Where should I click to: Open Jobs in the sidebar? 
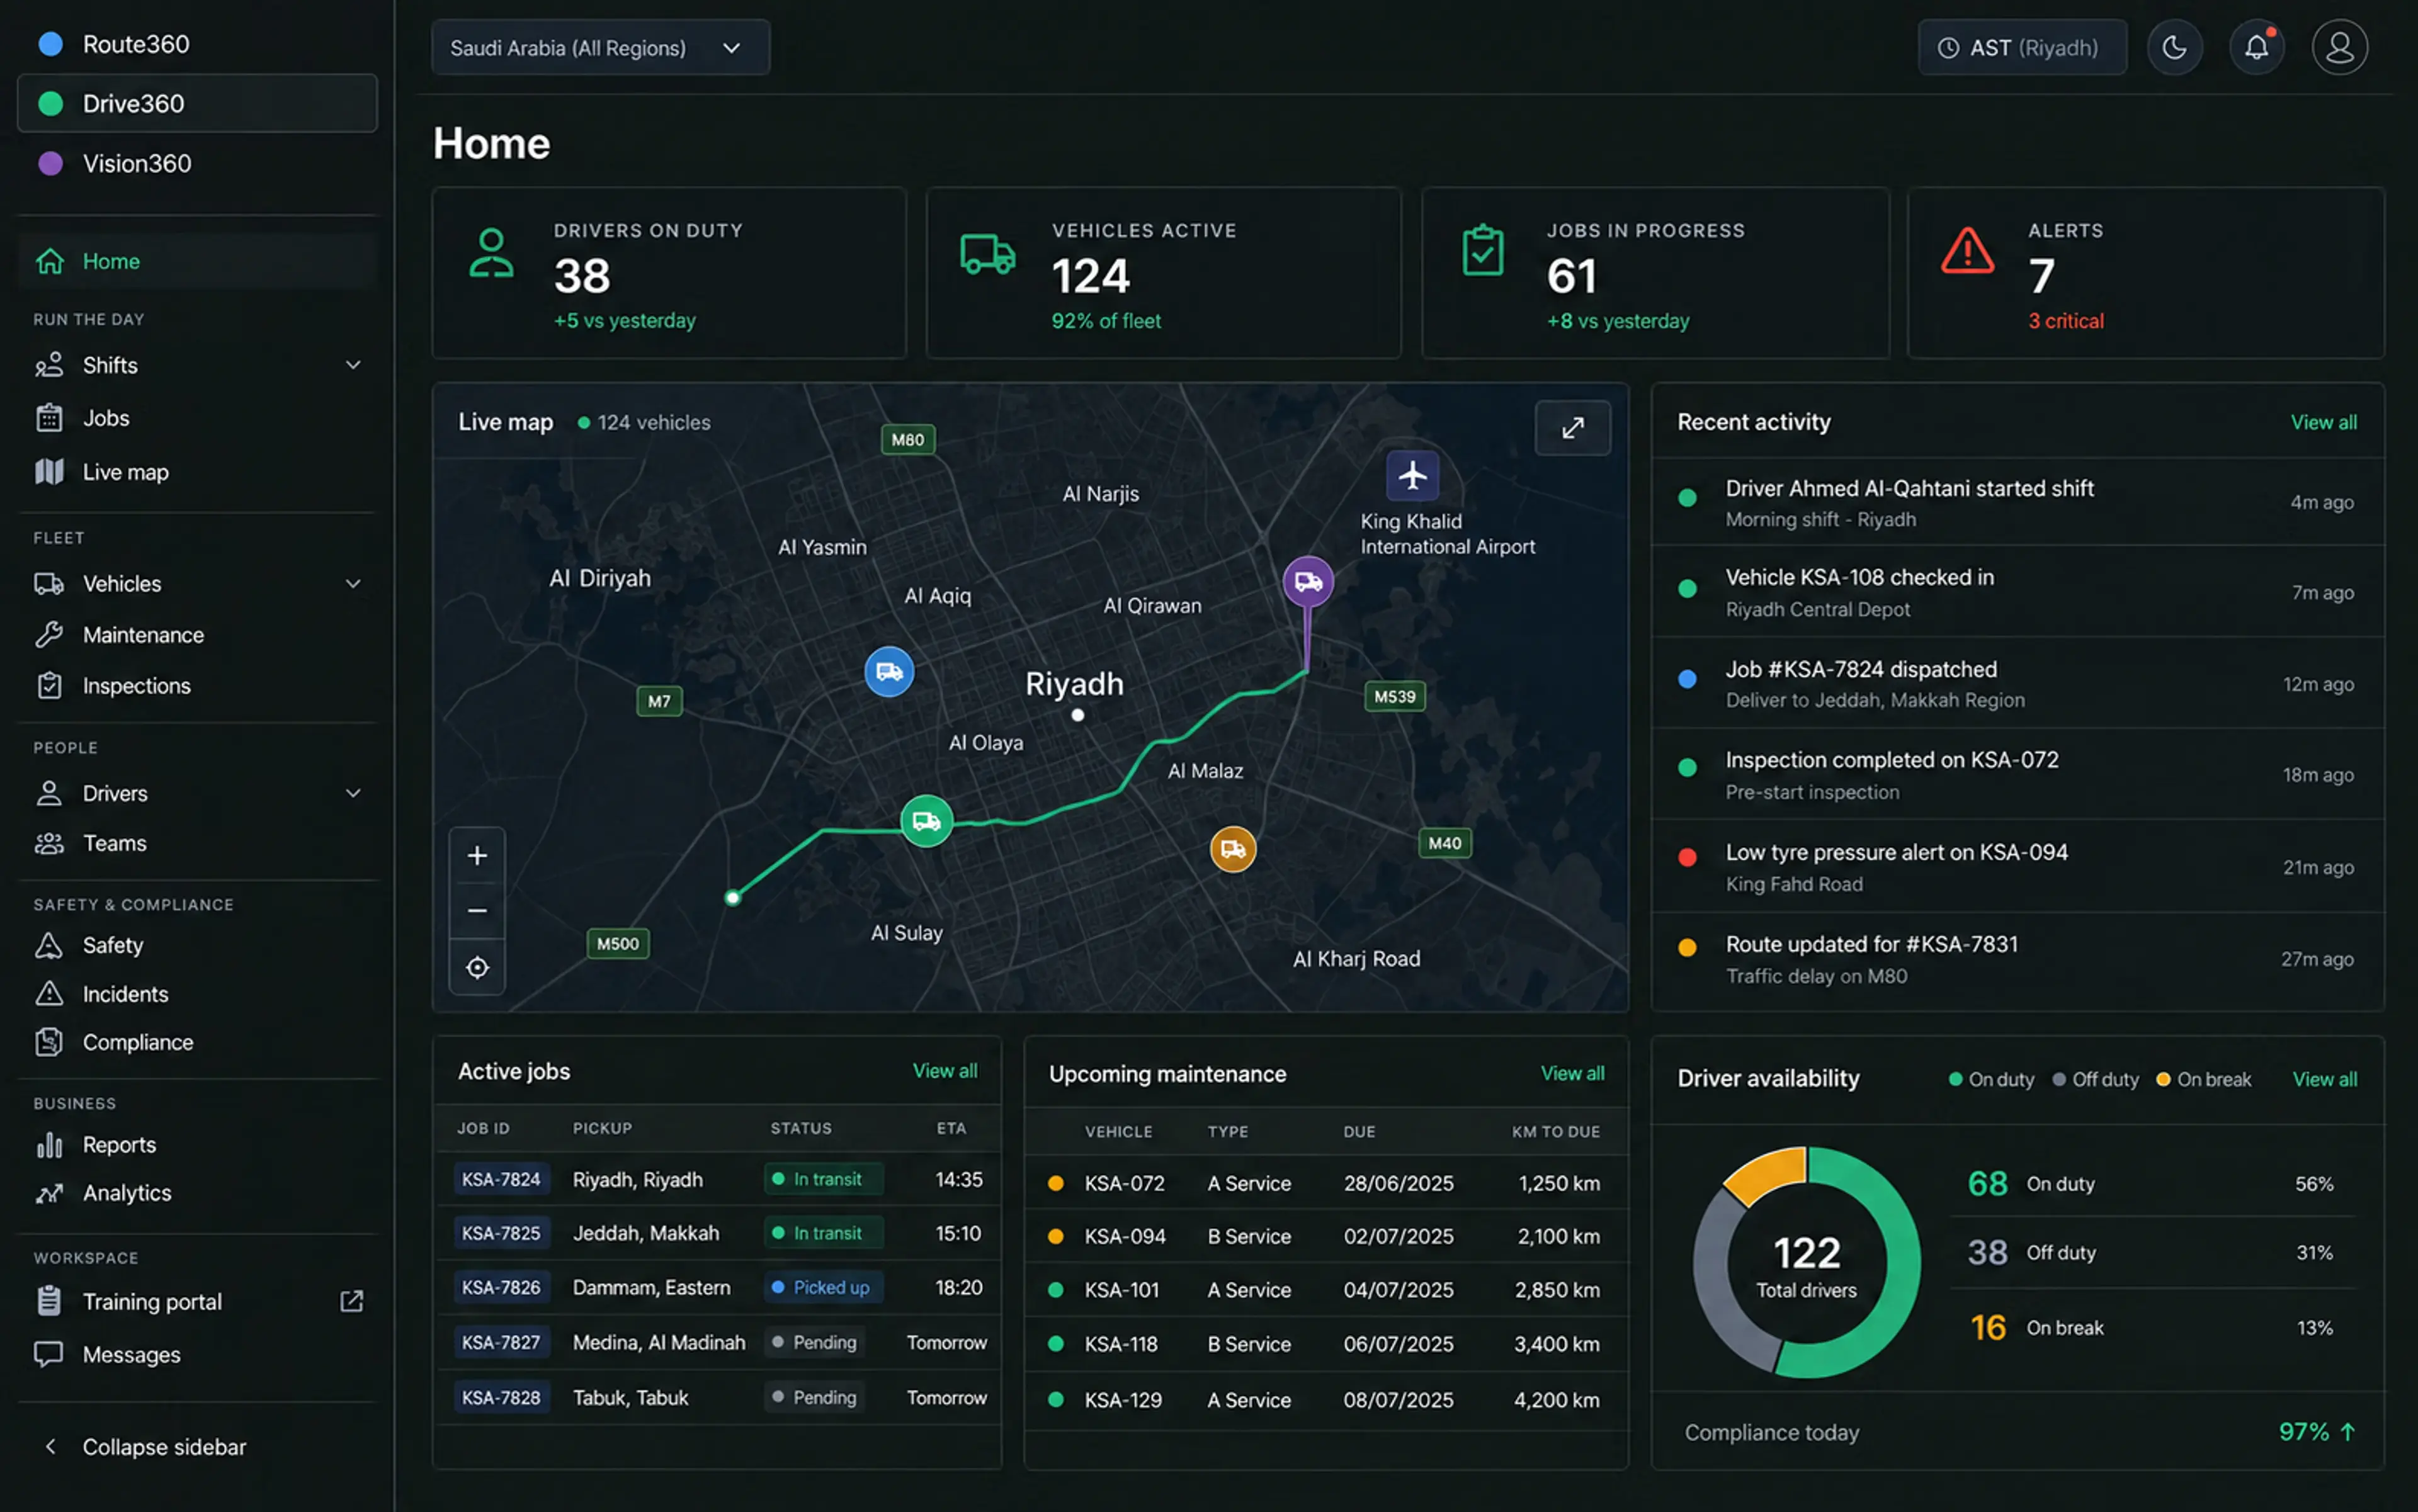coord(197,418)
